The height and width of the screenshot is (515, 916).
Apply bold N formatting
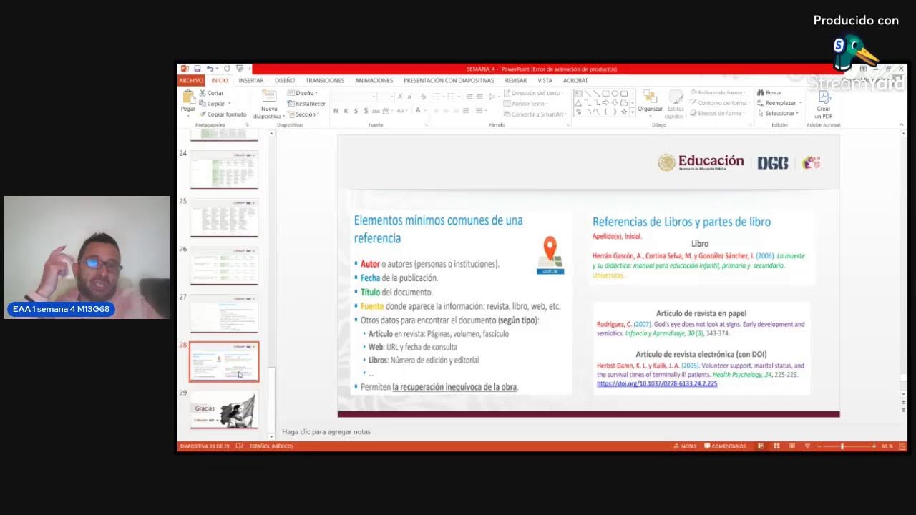(336, 111)
